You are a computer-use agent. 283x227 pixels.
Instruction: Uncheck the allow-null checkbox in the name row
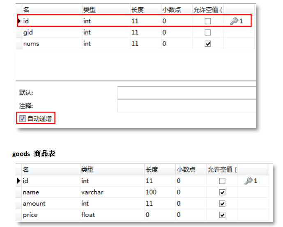pos(222,192)
